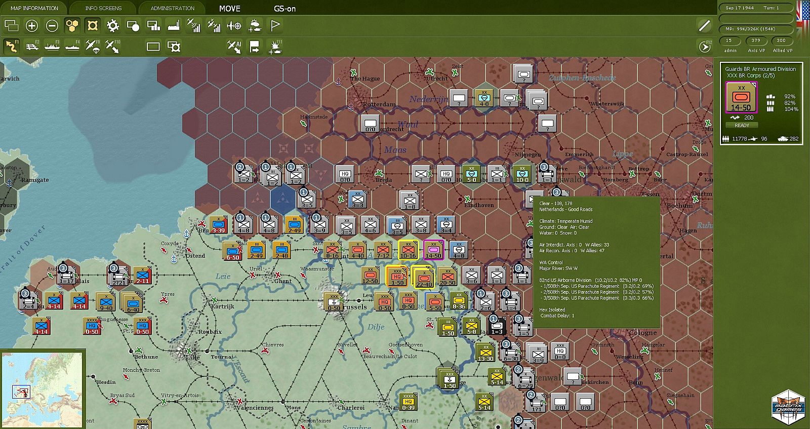
Task: Click the Guards BR Armoured Division name
Action: tap(760, 69)
